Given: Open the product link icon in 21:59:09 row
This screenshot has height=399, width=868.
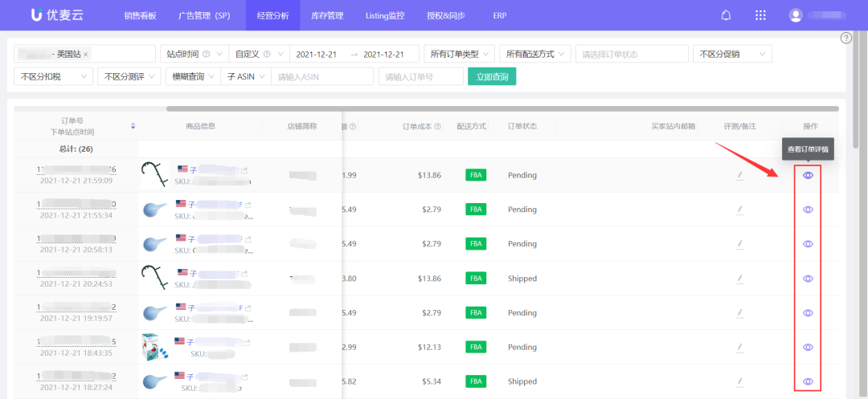Looking at the screenshot, I should [244, 170].
